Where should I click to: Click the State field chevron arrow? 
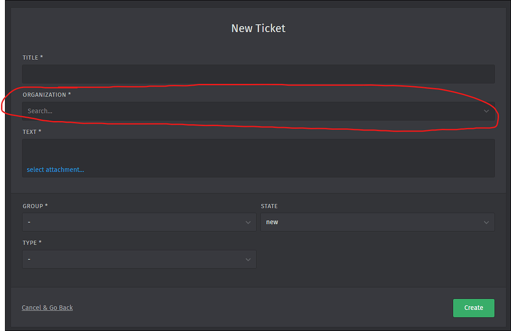pos(487,222)
